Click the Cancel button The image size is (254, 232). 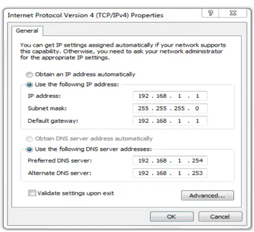221,216
